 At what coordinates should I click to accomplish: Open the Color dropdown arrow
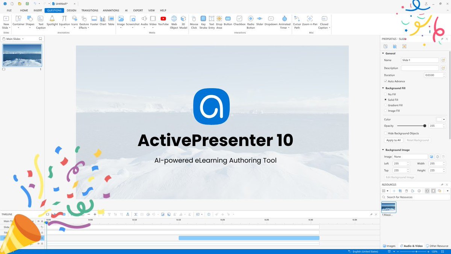(444, 119)
